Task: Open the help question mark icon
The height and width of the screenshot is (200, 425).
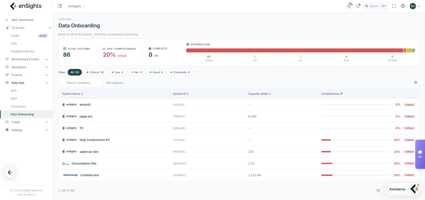Action: (x=403, y=6)
